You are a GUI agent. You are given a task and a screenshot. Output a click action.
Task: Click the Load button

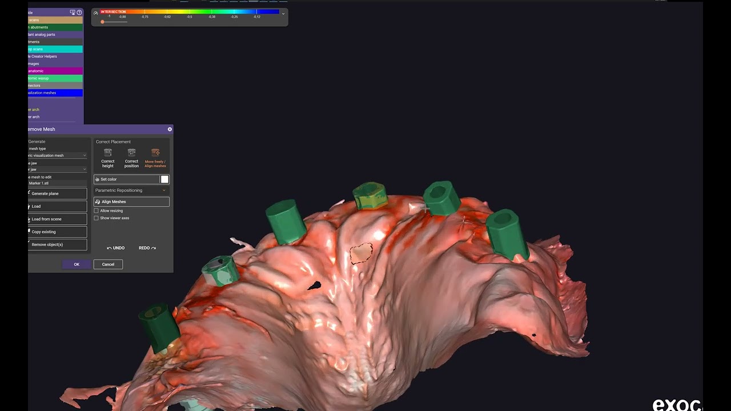[57, 206]
